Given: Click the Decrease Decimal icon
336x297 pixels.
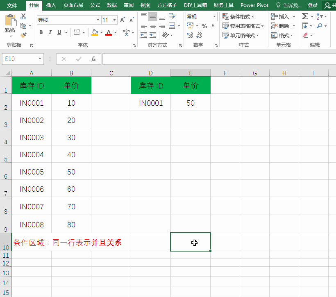Looking at the screenshot, I should coord(199,35).
